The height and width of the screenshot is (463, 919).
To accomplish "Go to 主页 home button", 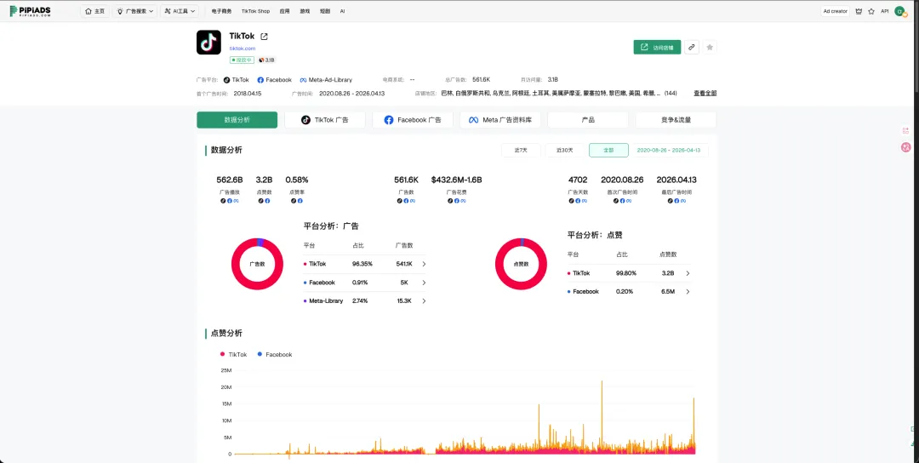I will pyautogui.click(x=95, y=11).
